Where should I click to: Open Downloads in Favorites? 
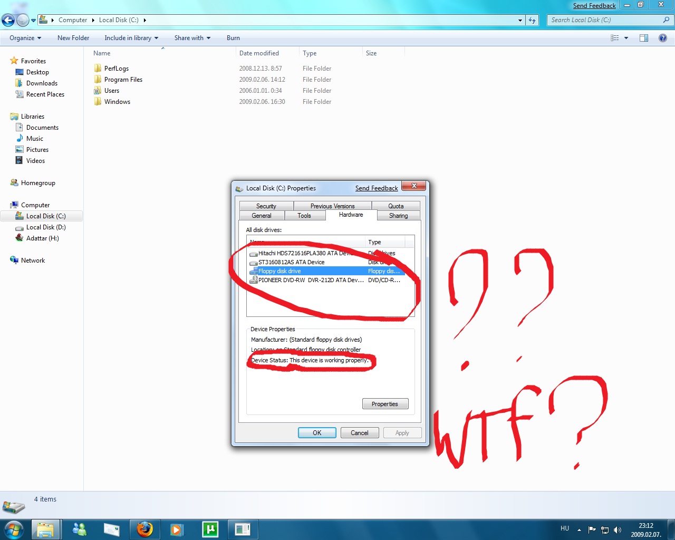pos(42,83)
